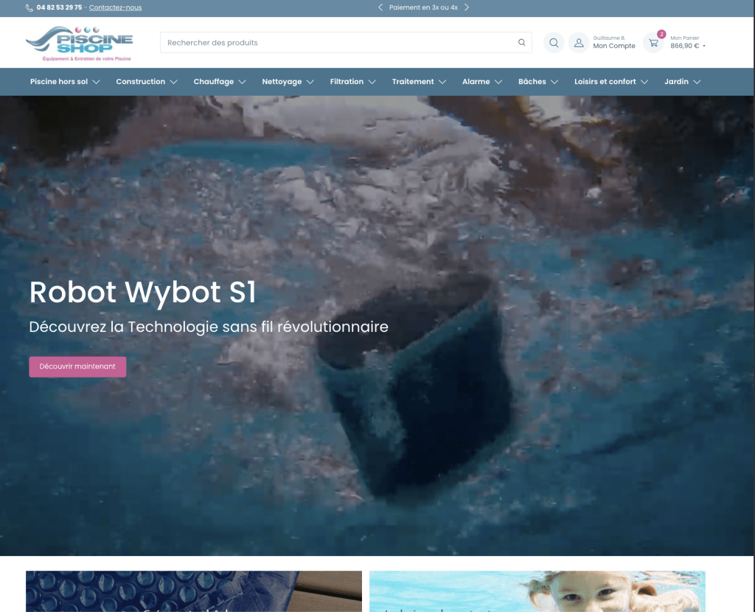Image resolution: width=755 pixels, height=612 pixels.
Task: Open the Filtration category
Action: [347, 82]
